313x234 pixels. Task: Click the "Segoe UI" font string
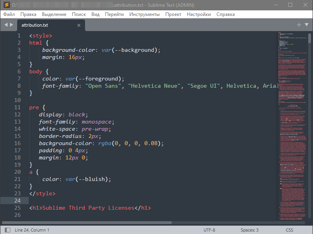tap(204, 86)
